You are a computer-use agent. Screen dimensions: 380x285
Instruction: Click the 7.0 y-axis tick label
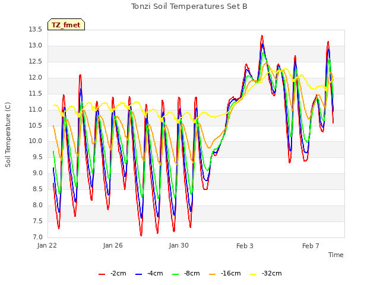point(37,237)
